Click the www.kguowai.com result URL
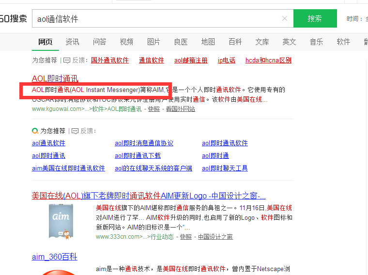Viewport: 368px width, 275px height. pos(87,109)
